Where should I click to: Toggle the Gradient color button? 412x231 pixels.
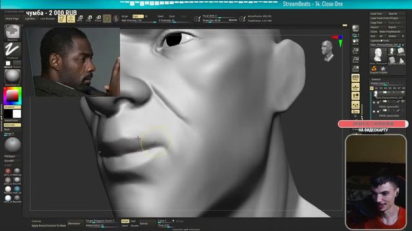pos(12,107)
